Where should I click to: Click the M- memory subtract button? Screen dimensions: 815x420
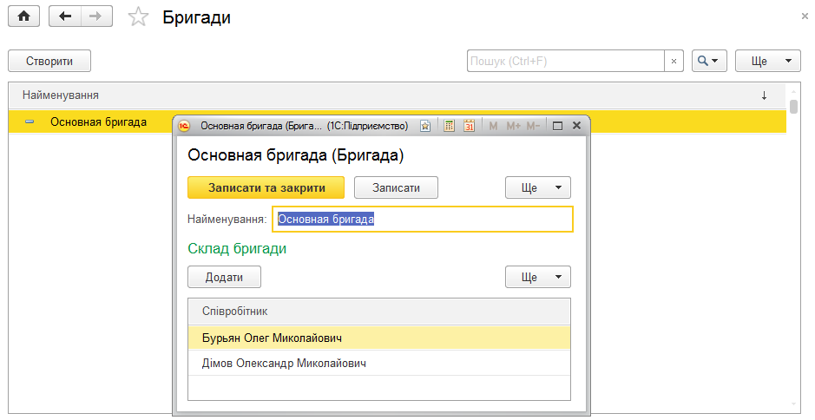[x=533, y=126]
